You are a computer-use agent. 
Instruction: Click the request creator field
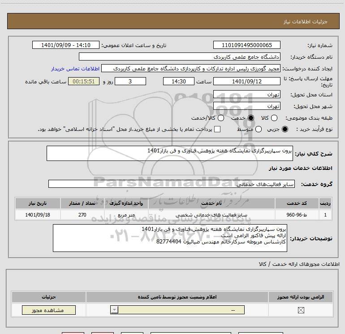(x=190, y=69)
